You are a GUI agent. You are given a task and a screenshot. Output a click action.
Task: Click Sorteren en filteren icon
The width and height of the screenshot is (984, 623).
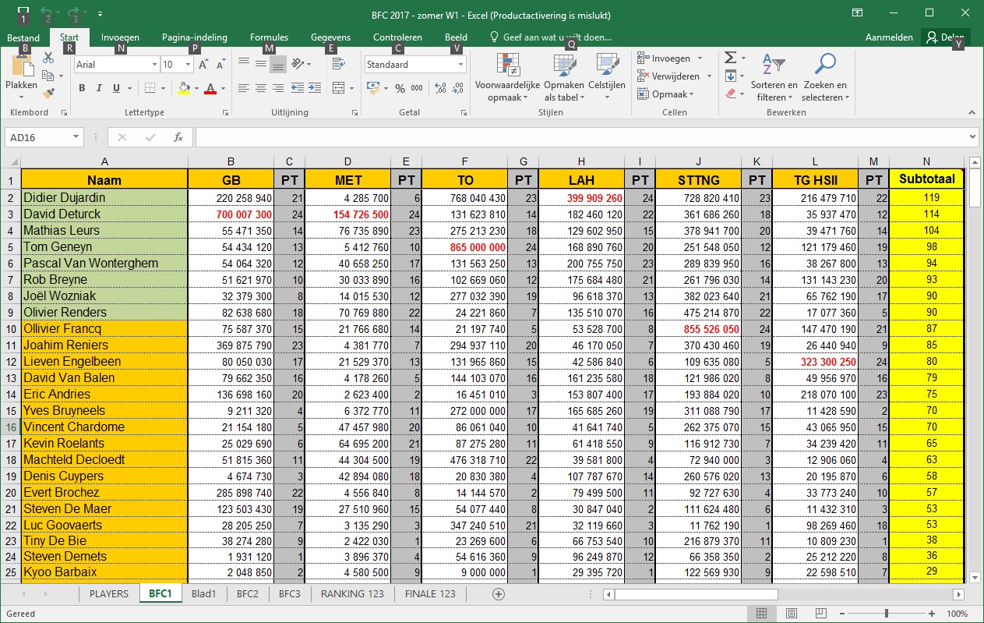tap(774, 78)
